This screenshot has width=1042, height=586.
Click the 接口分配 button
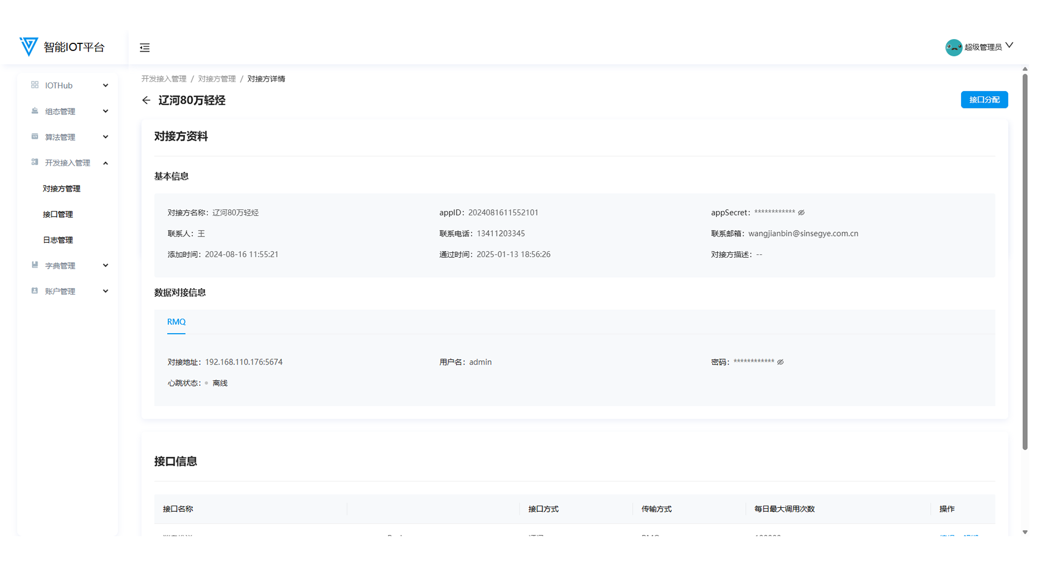984,100
